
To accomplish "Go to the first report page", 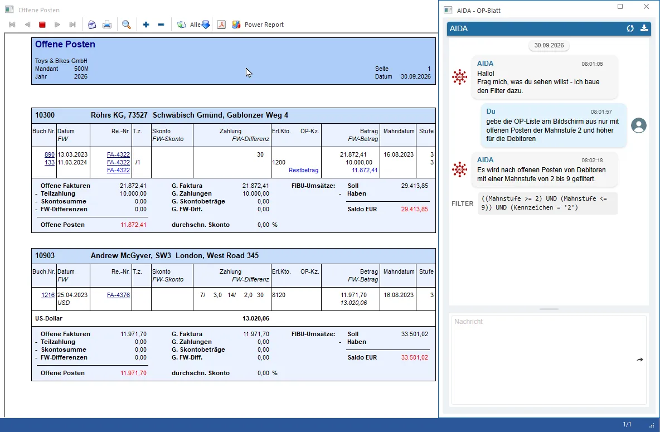I will pyautogui.click(x=12, y=25).
